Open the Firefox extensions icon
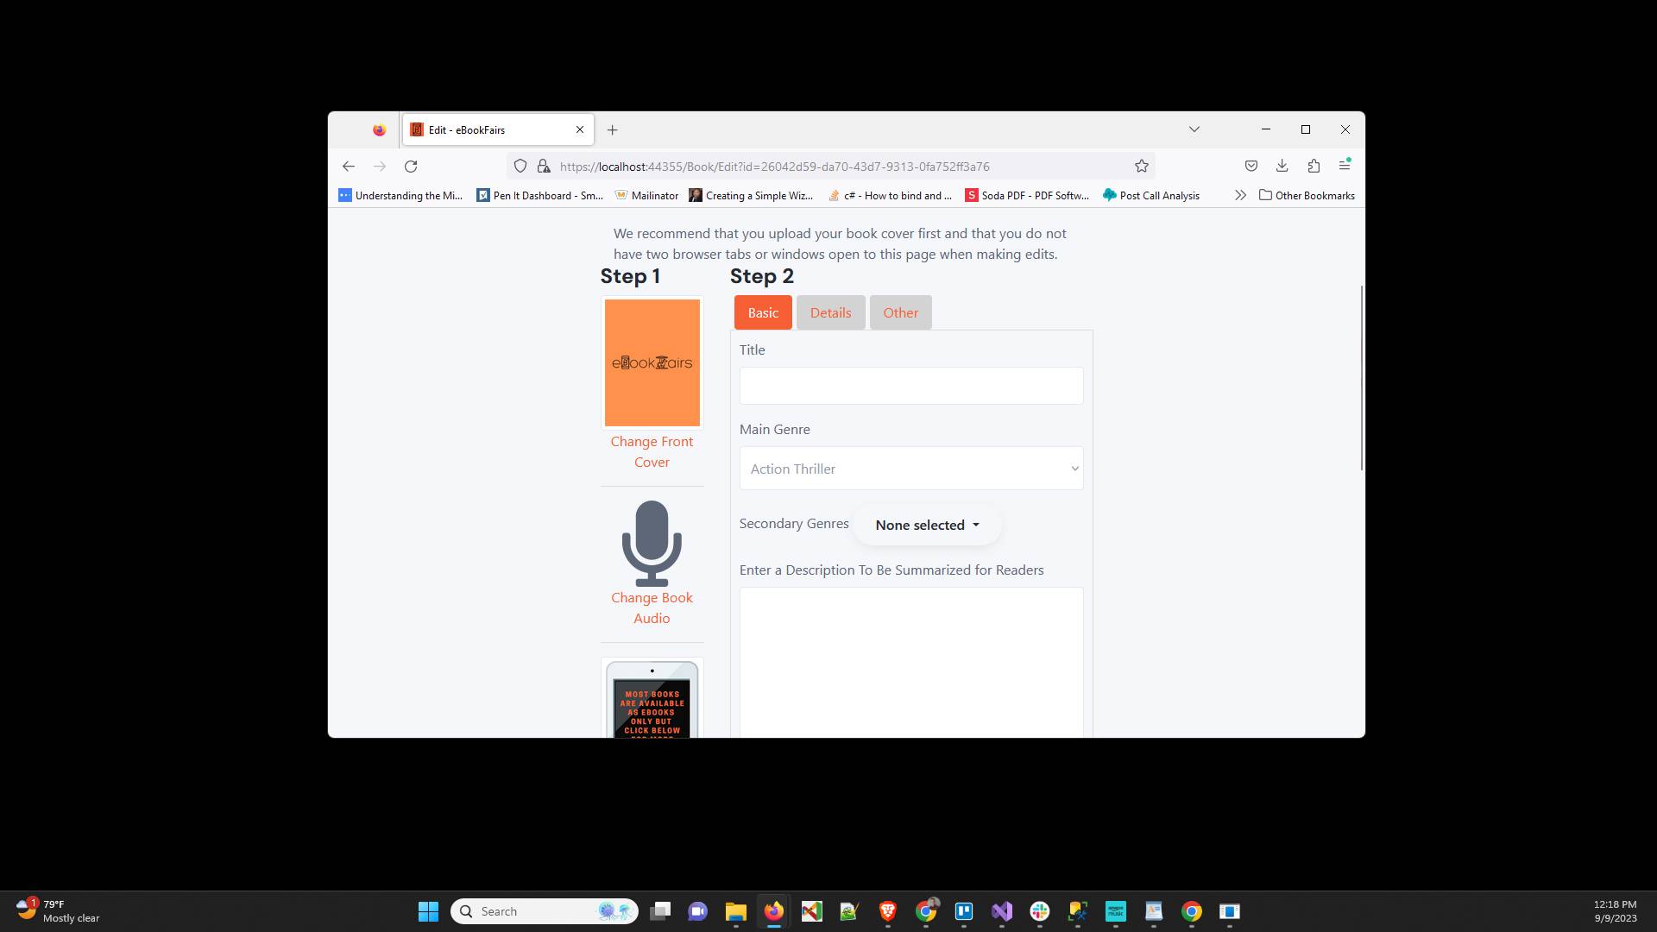The width and height of the screenshot is (1657, 932). click(x=1314, y=166)
